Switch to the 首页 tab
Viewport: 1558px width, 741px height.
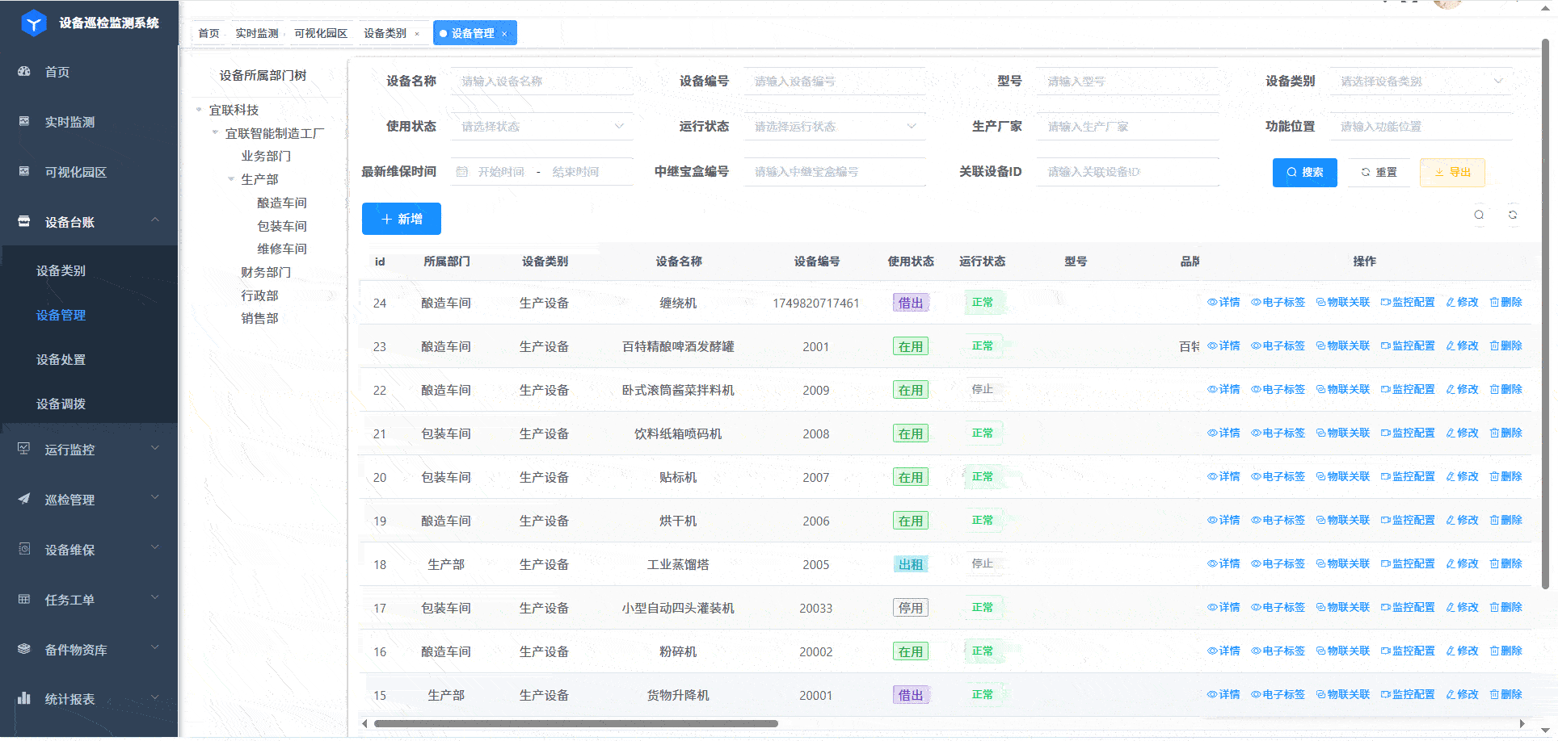tap(208, 33)
